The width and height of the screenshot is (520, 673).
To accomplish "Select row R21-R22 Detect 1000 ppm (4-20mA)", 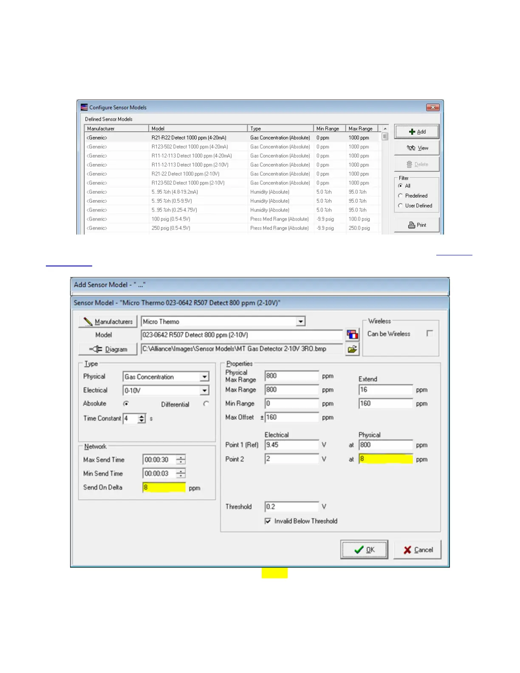I will 232,138.
